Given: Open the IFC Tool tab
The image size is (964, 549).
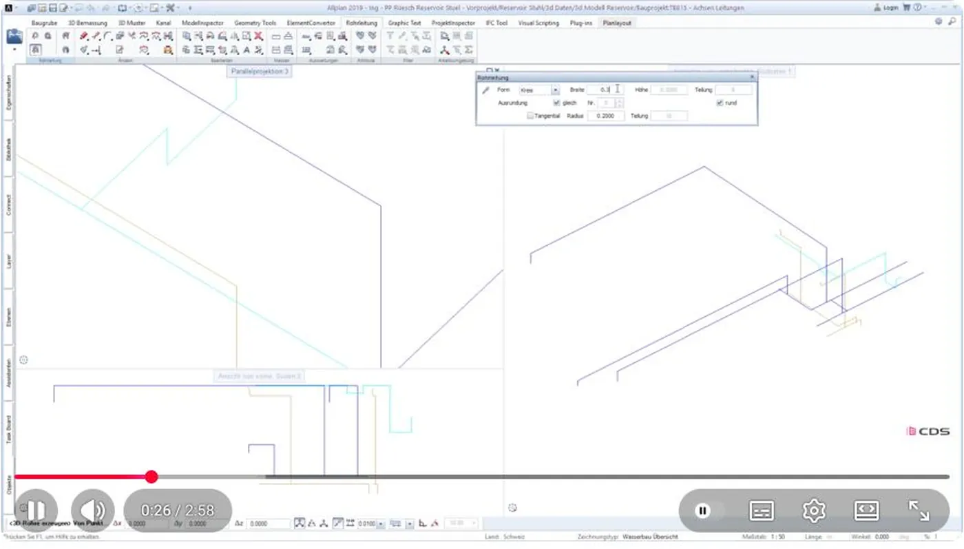Looking at the screenshot, I should click(496, 23).
